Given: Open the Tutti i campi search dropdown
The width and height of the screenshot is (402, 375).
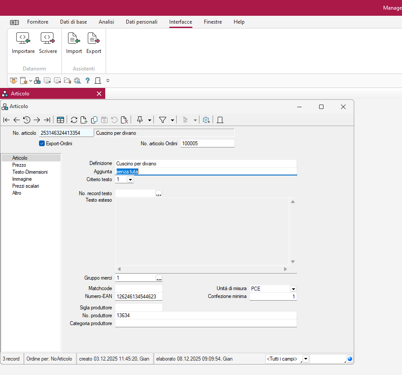Looking at the screenshot, I should (x=306, y=359).
